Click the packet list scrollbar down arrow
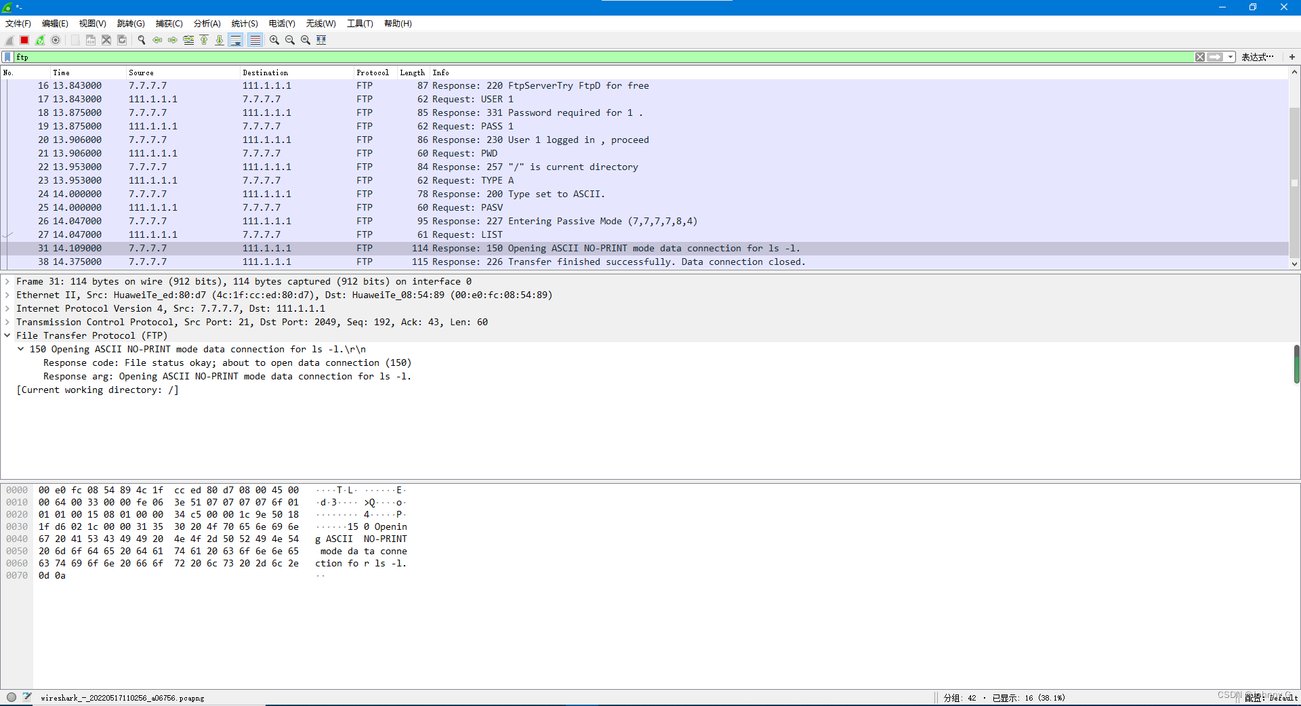 click(1294, 264)
